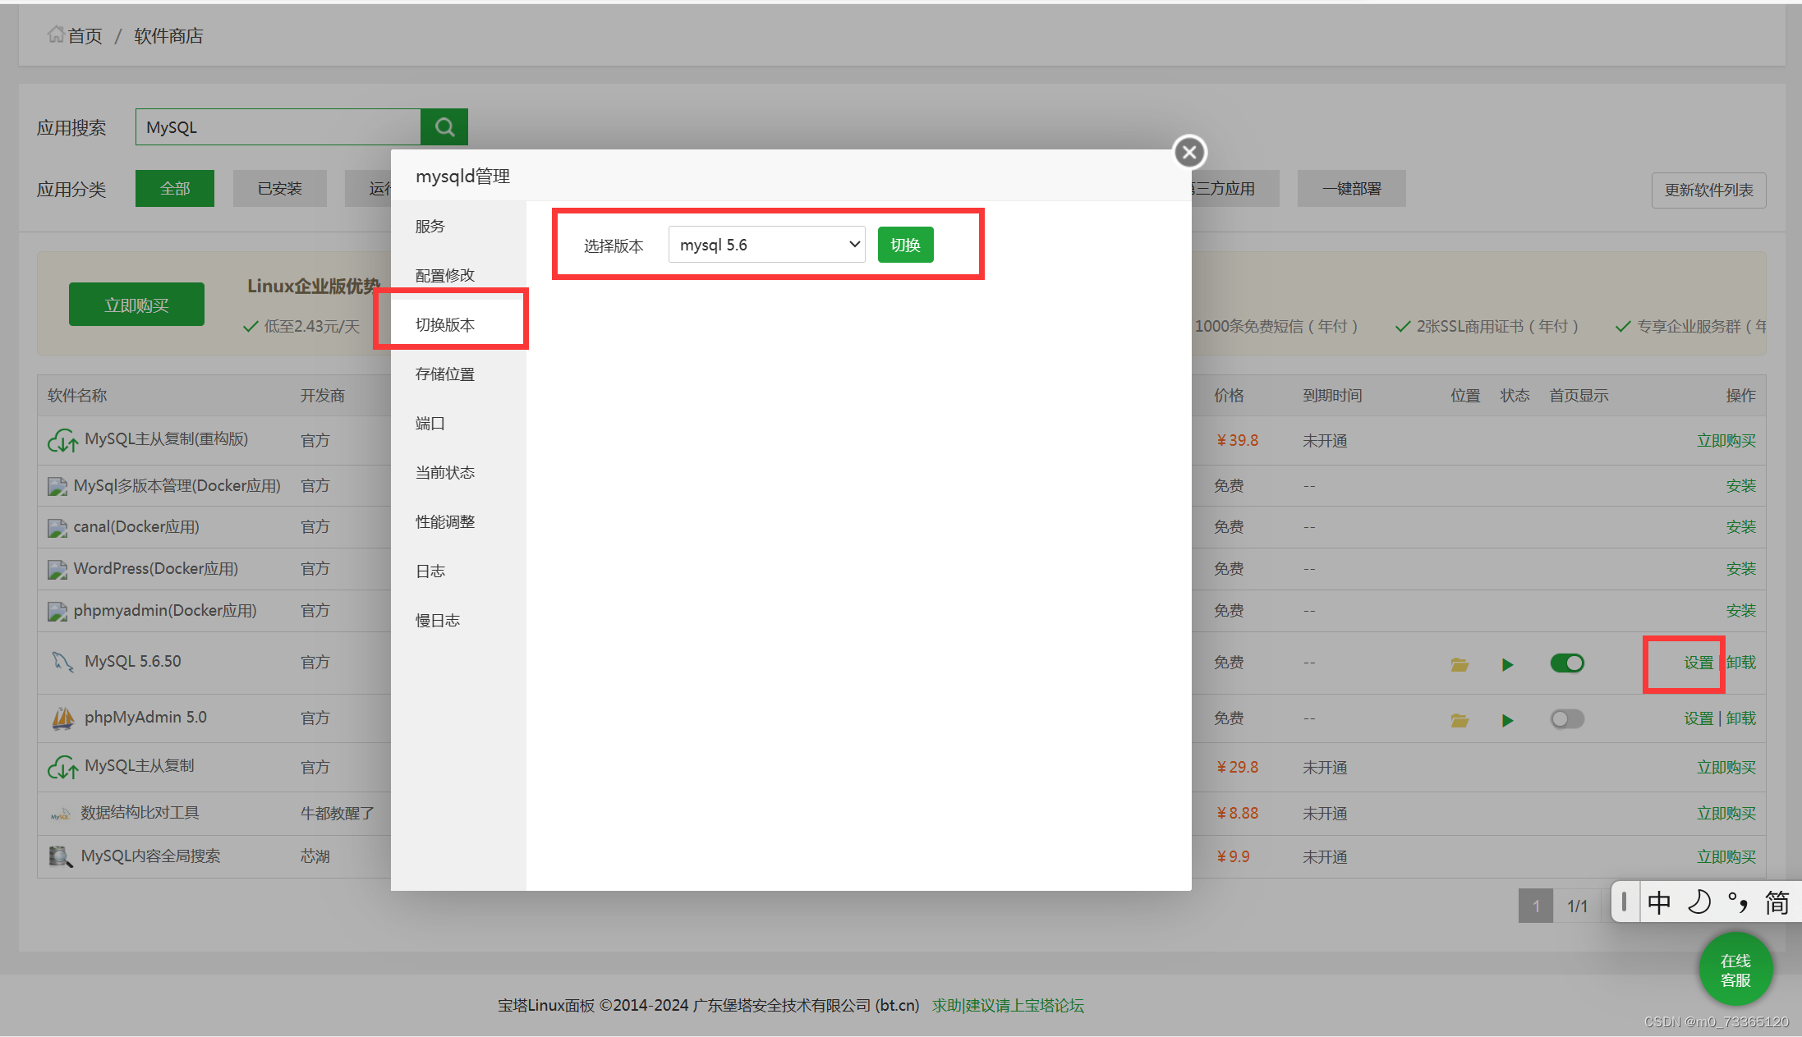The height and width of the screenshot is (1037, 1802).
Task: Open folder location for phpMyAdmin 5.0
Action: [1460, 720]
